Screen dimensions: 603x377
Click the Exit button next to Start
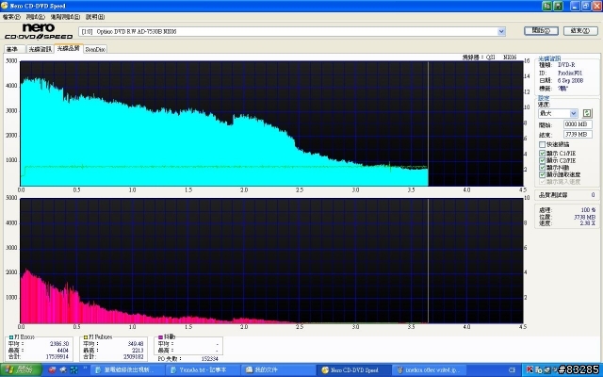(580, 31)
